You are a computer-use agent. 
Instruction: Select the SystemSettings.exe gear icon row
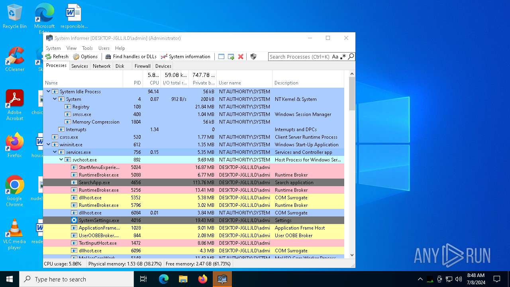(194, 220)
